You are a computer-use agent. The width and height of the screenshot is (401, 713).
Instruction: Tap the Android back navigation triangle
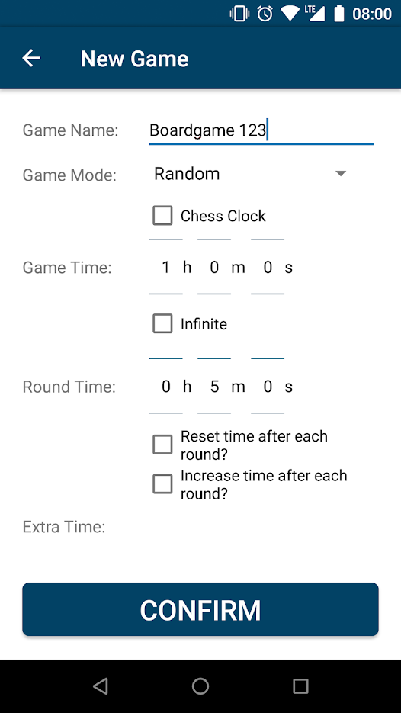coord(100,686)
